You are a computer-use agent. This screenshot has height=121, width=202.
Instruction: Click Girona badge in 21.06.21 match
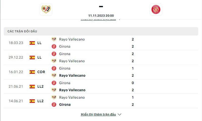[x=54, y=83]
